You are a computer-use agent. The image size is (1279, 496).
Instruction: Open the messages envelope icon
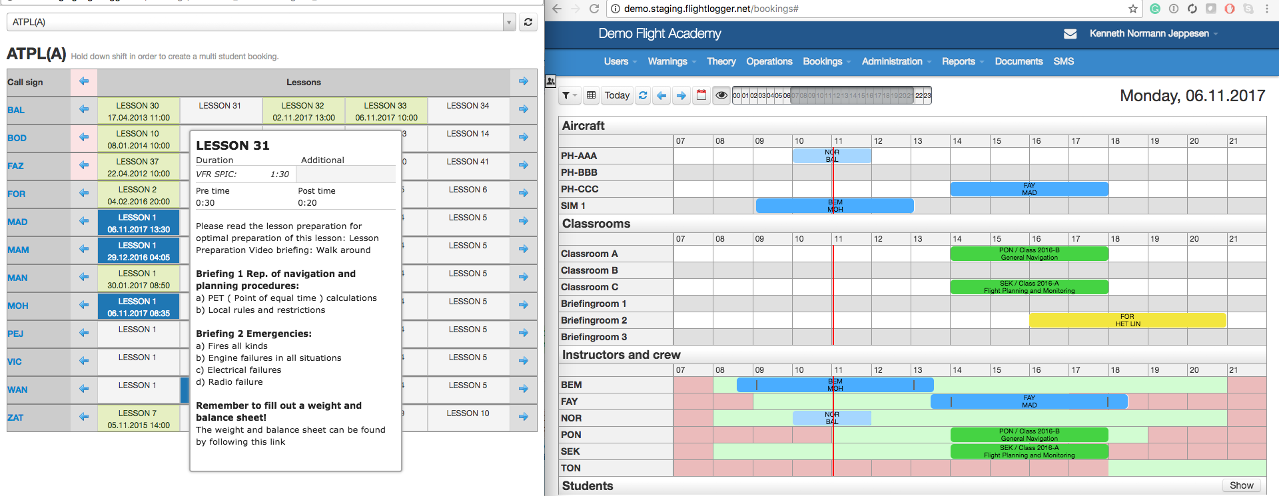point(1070,33)
